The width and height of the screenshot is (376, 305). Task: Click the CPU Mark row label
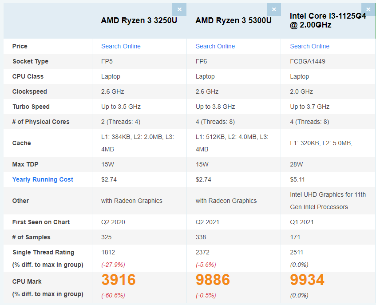click(x=27, y=281)
